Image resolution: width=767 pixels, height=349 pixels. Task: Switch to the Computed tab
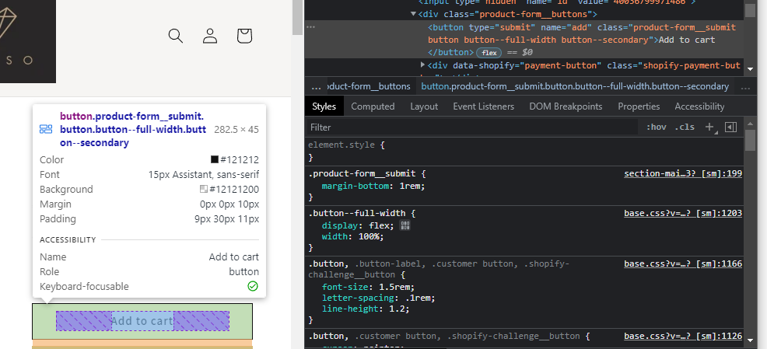(373, 106)
